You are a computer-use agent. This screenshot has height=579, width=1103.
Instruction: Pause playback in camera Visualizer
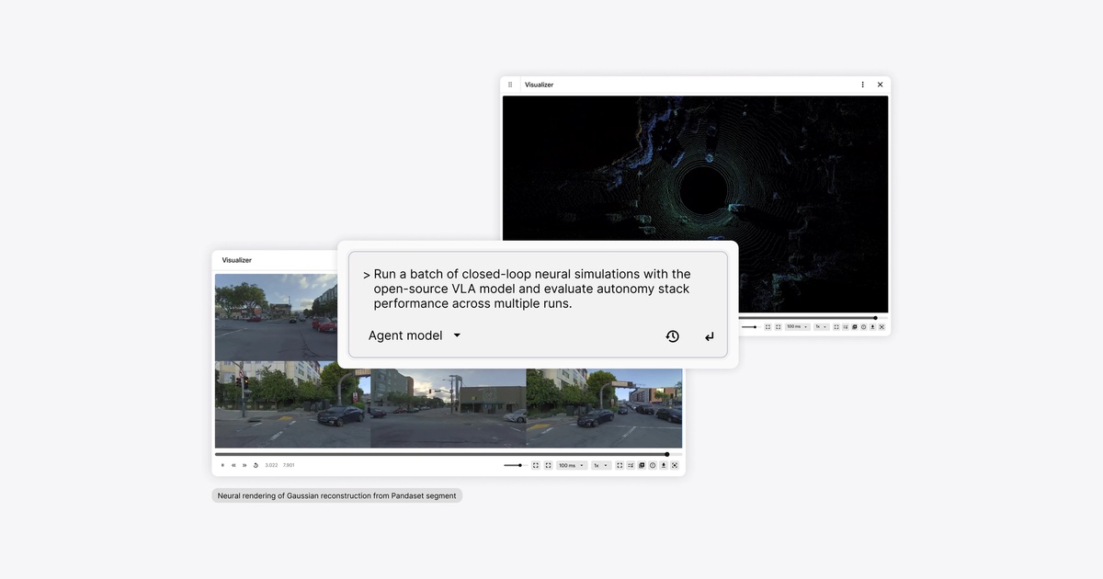(222, 465)
